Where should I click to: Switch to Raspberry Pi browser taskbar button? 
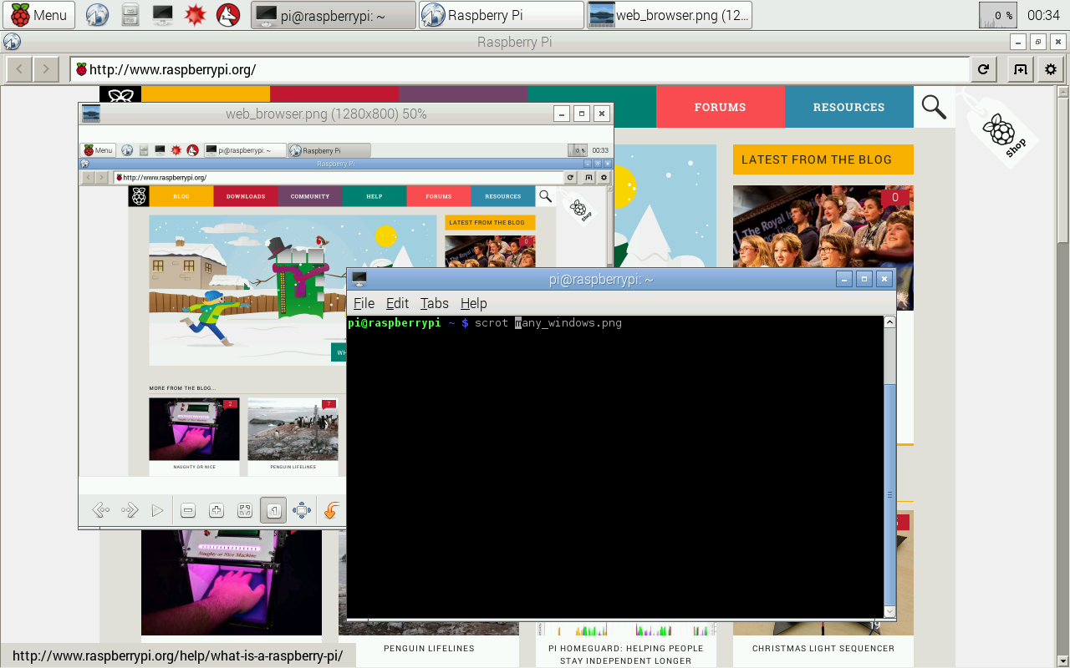click(x=502, y=15)
